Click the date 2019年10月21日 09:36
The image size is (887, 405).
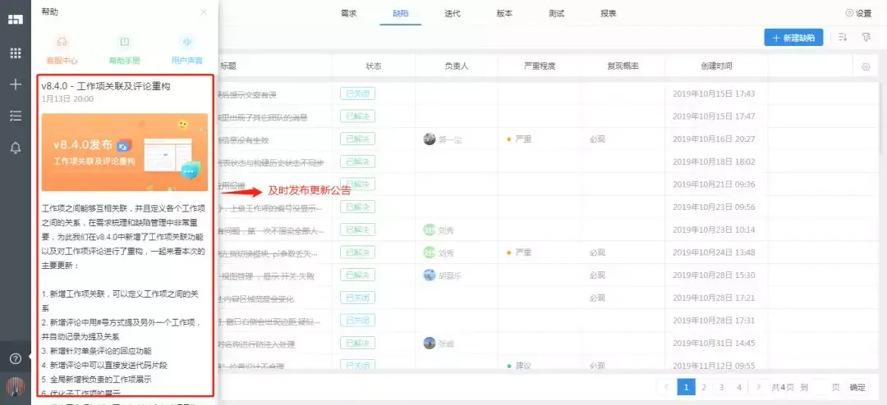[714, 184]
